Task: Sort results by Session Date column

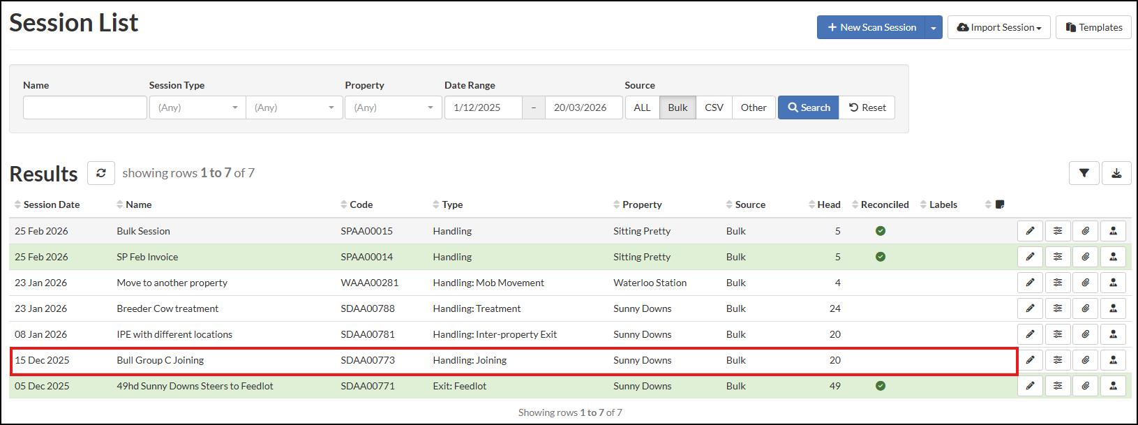Action: [x=51, y=204]
